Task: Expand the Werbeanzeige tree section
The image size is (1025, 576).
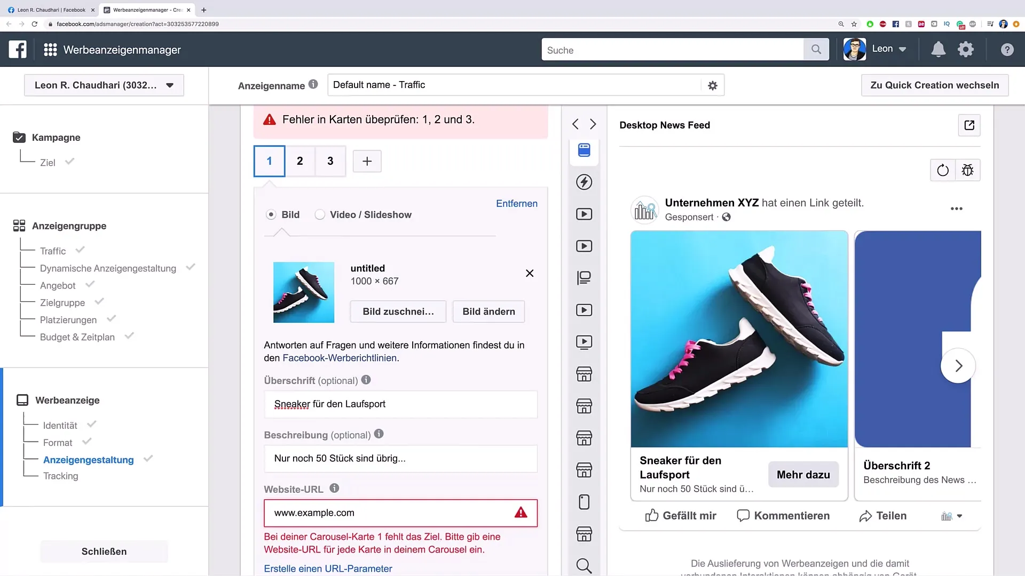Action: (x=68, y=399)
